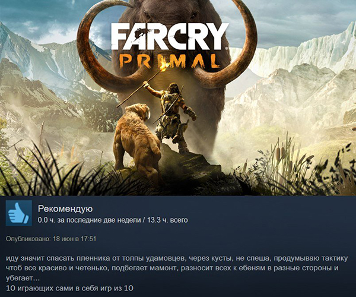Click the registered trademark symbol after FARCRY
Screen dimensions: 356x297
pyautogui.click(x=227, y=48)
